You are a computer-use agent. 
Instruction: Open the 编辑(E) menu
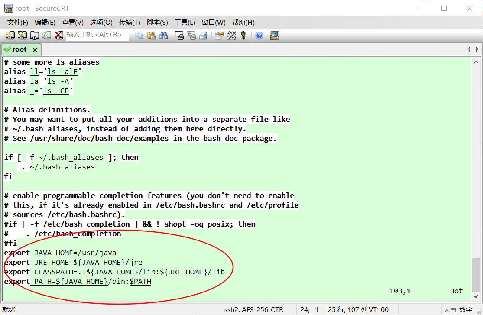coord(45,23)
